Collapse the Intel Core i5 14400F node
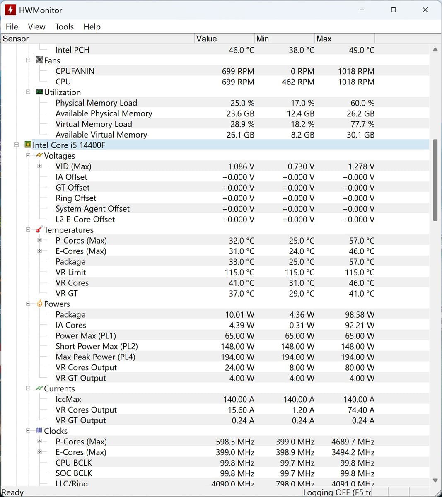 (x=17, y=145)
